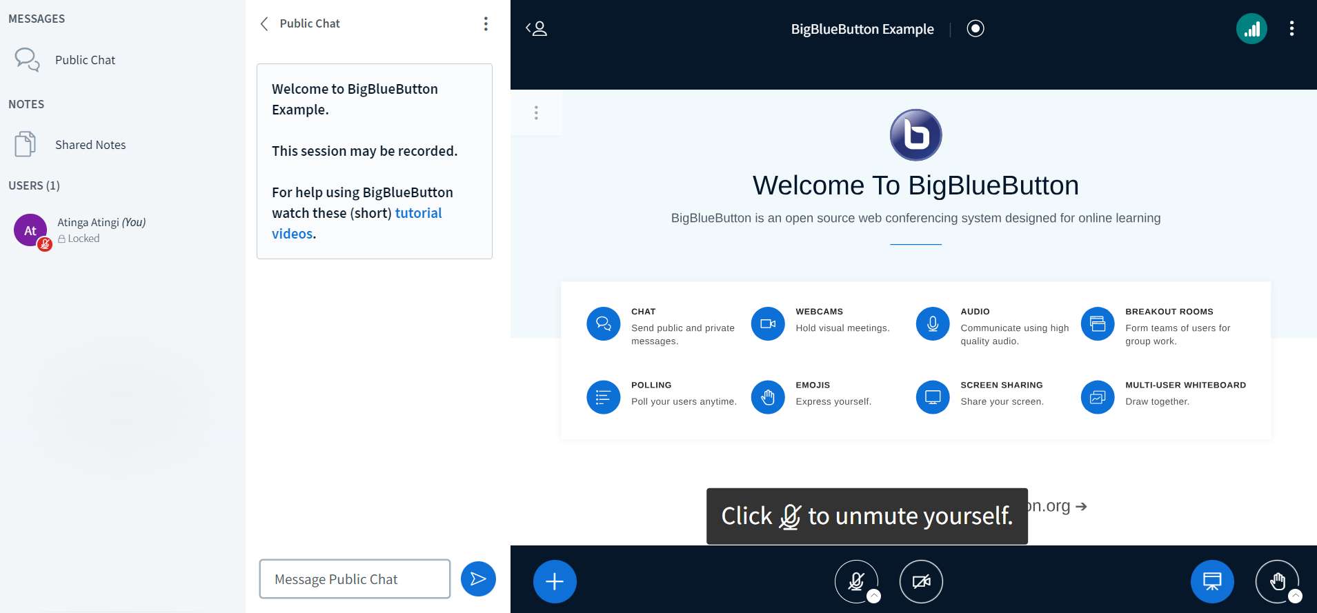Image resolution: width=1317 pixels, height=613 pixels.
Task: Select user Atinga Atingi avatar
Action: 30,230
